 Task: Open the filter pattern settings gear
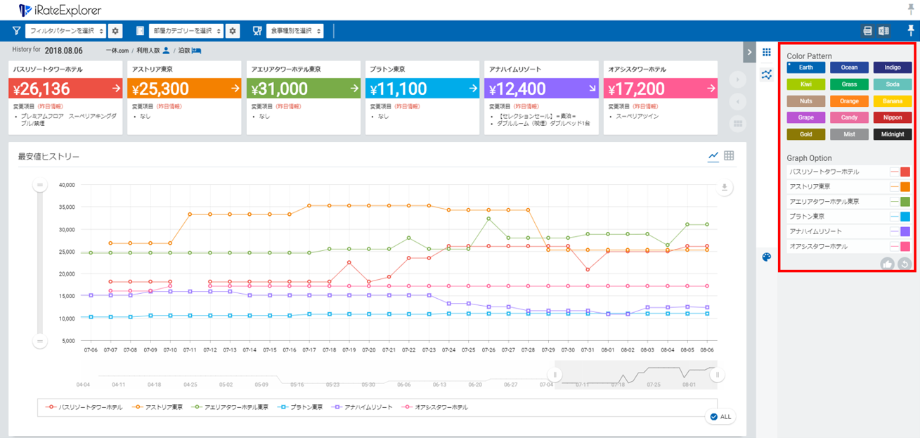tap(116, 31)
